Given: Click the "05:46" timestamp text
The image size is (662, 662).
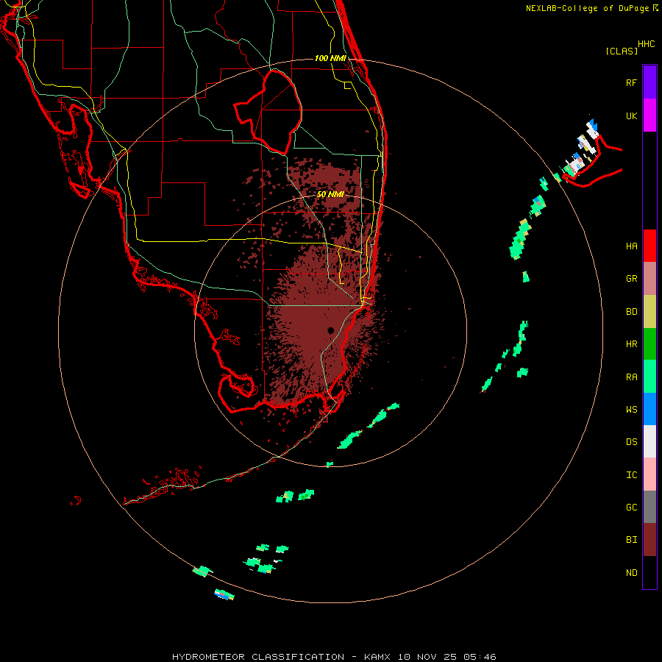Looking at the screenshot, I should 480,657.
